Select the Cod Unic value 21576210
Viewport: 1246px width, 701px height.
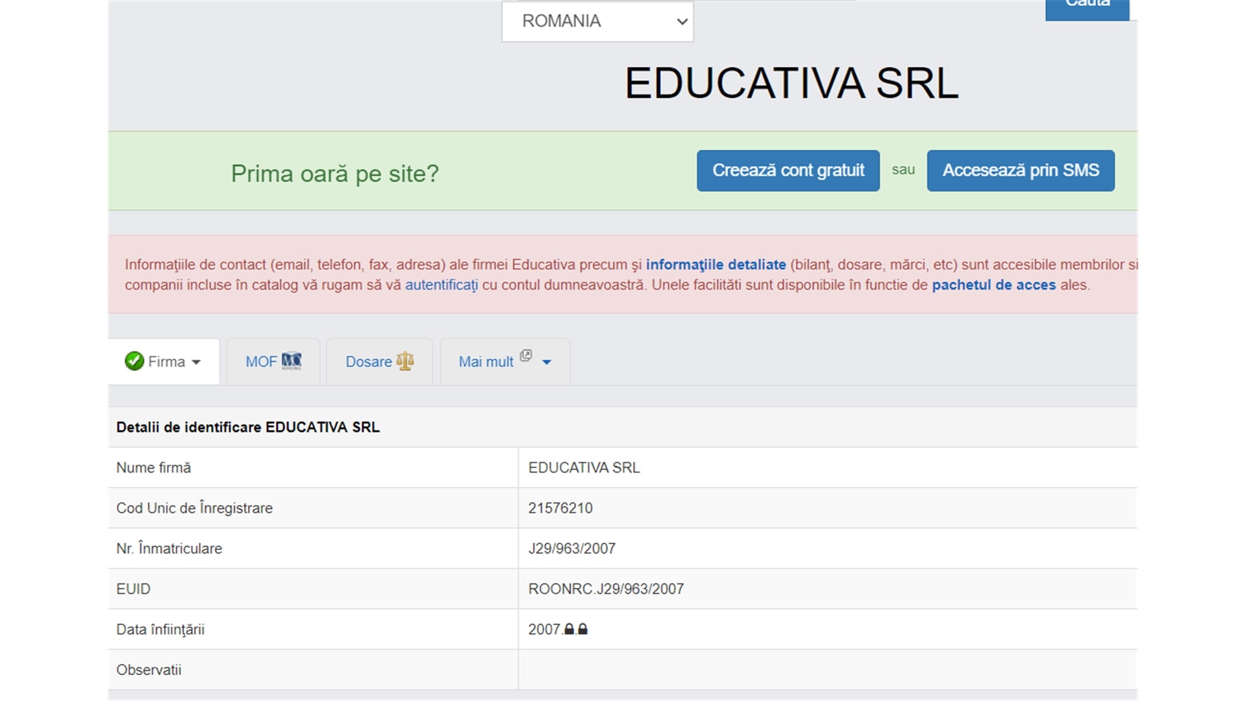click(560, 508)
